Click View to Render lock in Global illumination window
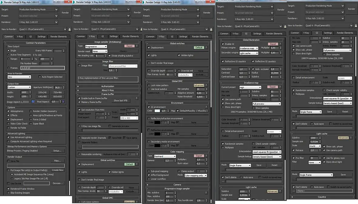This screenshot has width=358, height=204. coord(285,26)
